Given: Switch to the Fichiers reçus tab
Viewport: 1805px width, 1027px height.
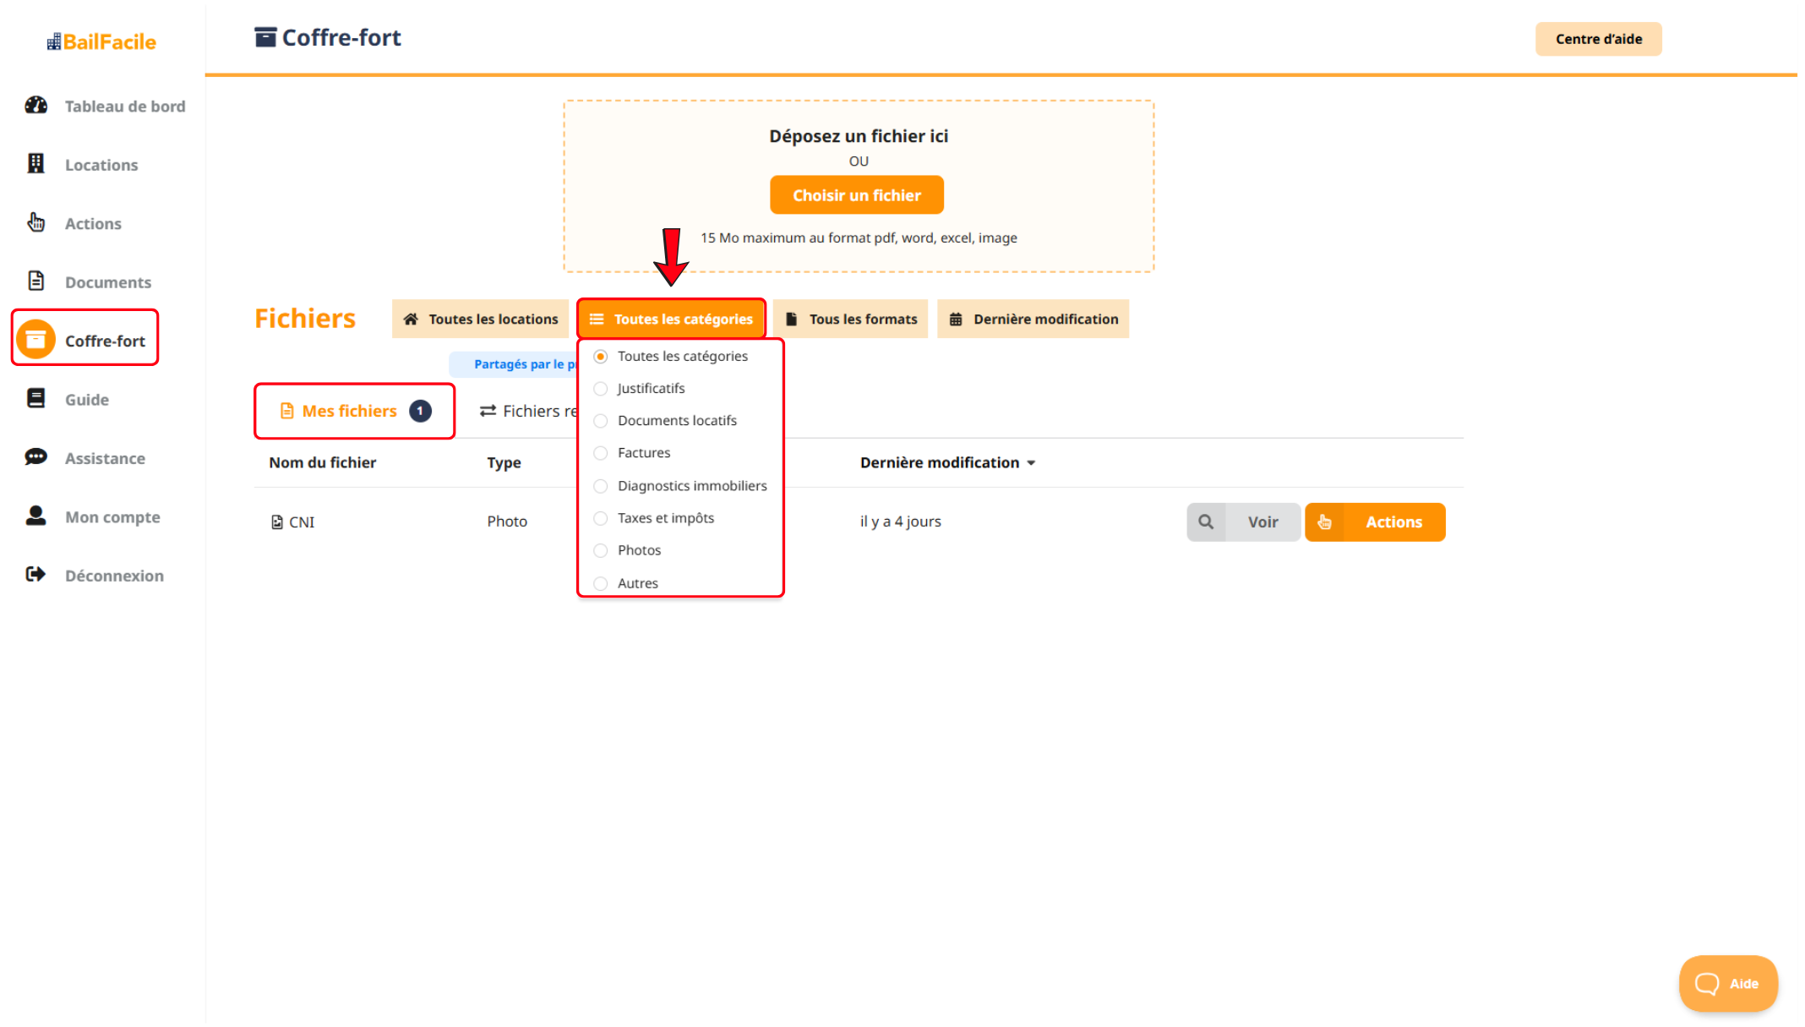Looking at the screenshot, I should tap(528, 411).
